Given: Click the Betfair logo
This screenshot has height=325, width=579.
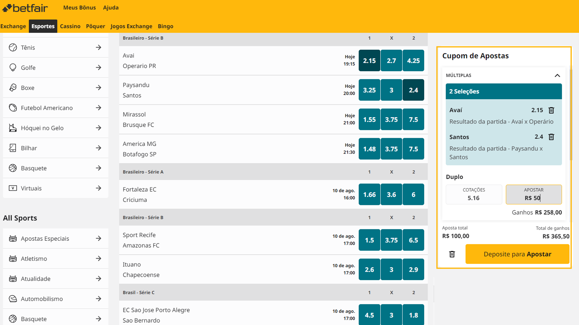Looking at the screenshot, I should pyautogui.click(x=25, y=8).
